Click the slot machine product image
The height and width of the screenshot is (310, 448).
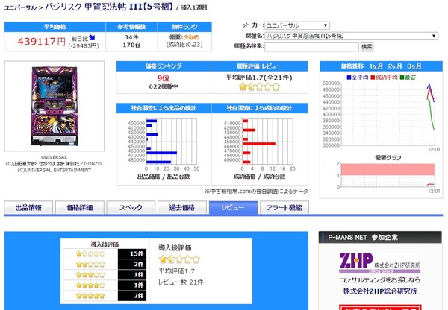(x=55, y=106)
